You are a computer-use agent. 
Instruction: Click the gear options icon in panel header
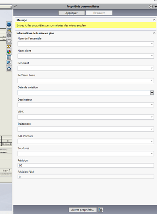point(151,6)
